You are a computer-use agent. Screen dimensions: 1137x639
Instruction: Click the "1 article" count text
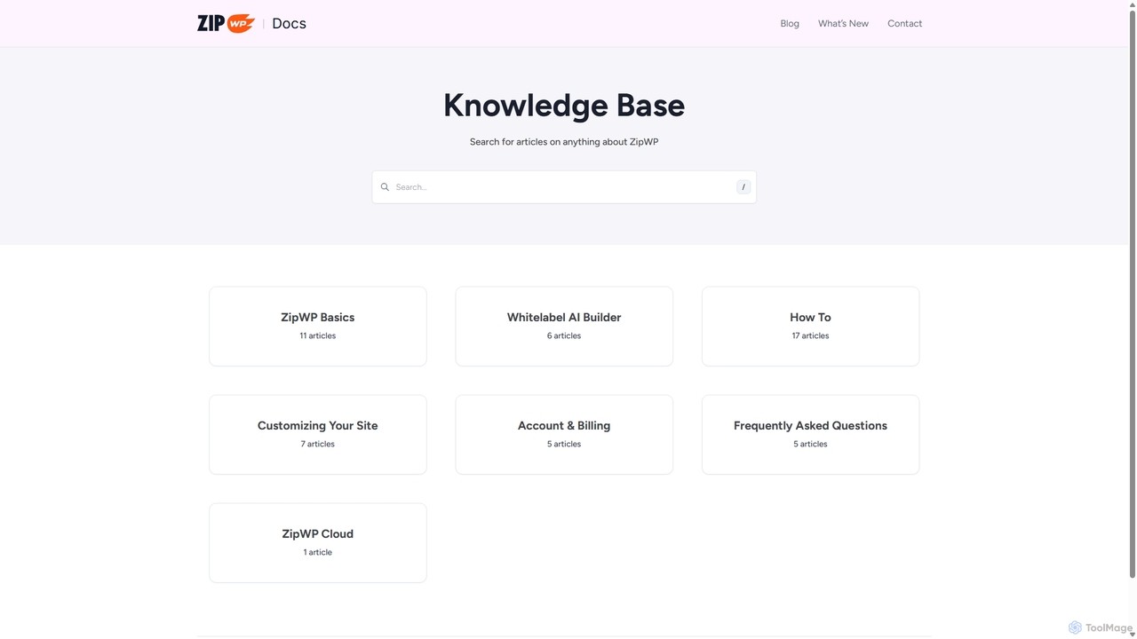coord(318,552)
